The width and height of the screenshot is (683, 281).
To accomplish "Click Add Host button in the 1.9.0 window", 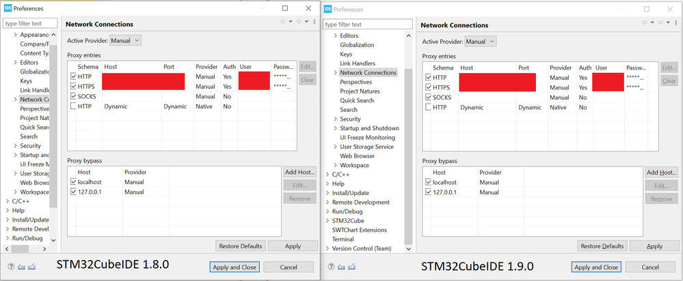I will (661, 173).
